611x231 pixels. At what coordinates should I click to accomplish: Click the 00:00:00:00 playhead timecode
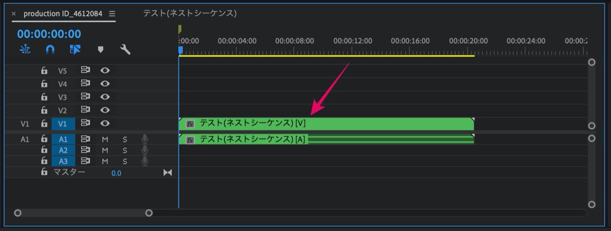click(x=49, y=34)
